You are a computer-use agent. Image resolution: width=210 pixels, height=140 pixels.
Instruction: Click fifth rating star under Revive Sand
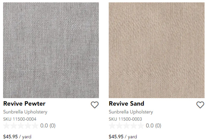click(140, 126)
